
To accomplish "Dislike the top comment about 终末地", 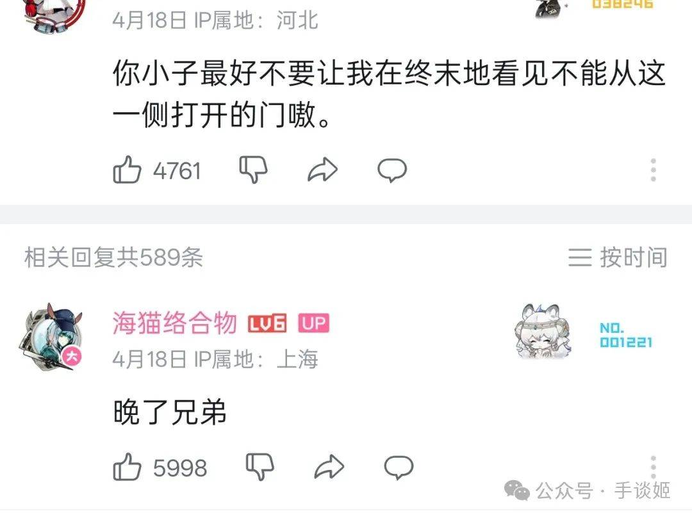I will (253, 170).
